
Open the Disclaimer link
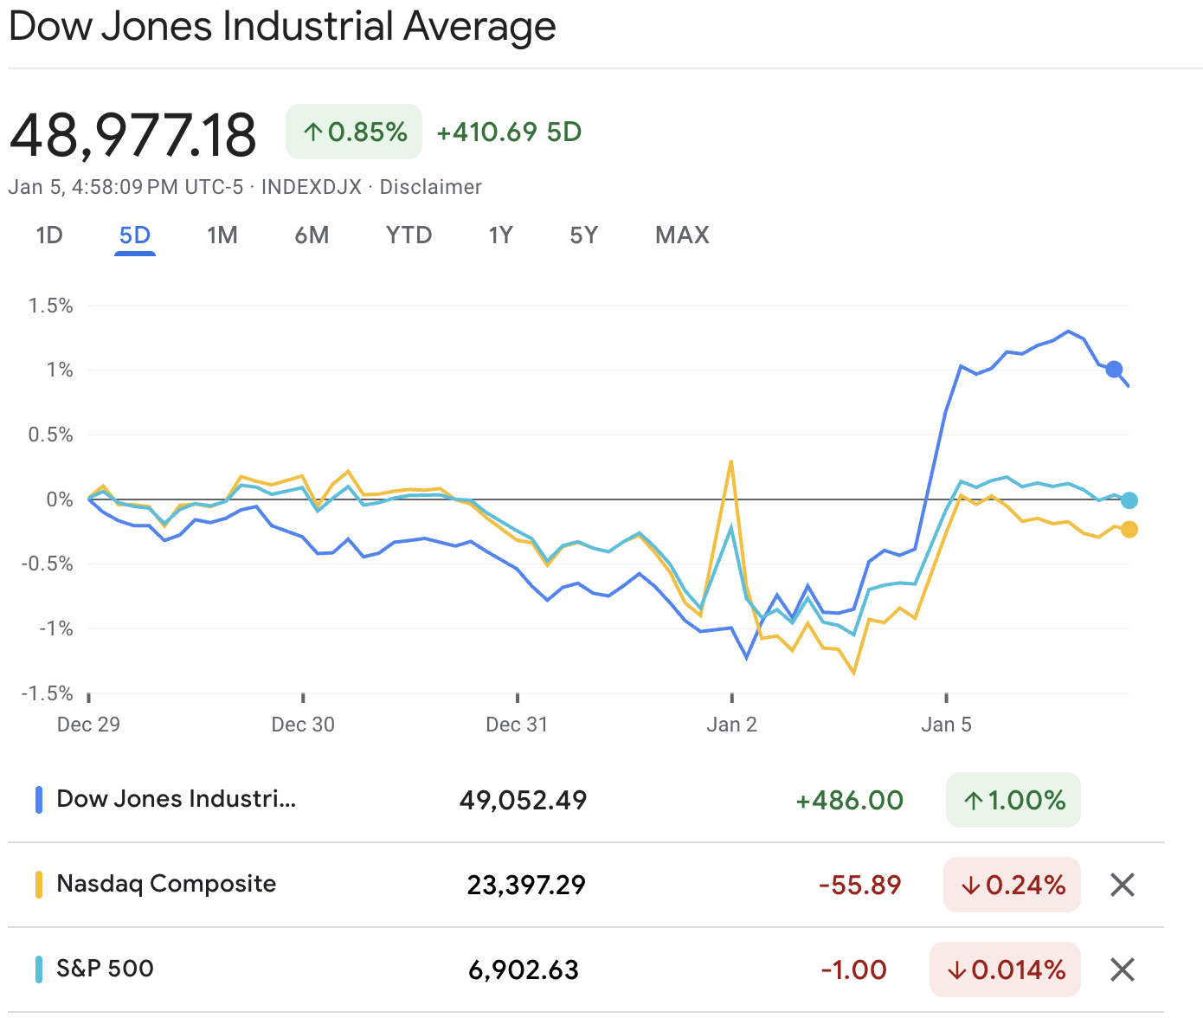coord(430,186)
